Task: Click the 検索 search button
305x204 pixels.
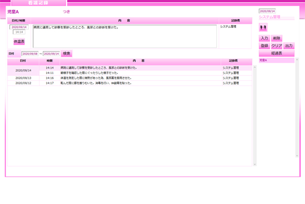Action: (67, 53)
